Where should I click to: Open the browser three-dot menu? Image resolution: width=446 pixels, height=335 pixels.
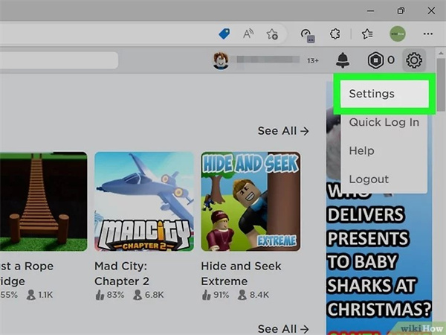pos(428,34)
